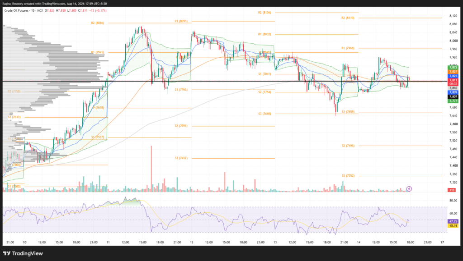Click the red 713 volume tag
Viewport: 463px width, 261px height.
click(x=452, y=190)
